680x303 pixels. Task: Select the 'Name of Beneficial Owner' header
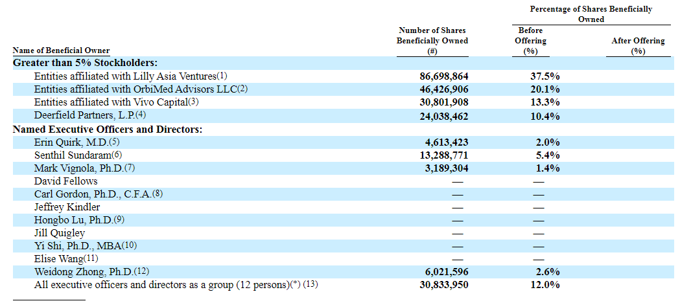[x=61, y=50]
